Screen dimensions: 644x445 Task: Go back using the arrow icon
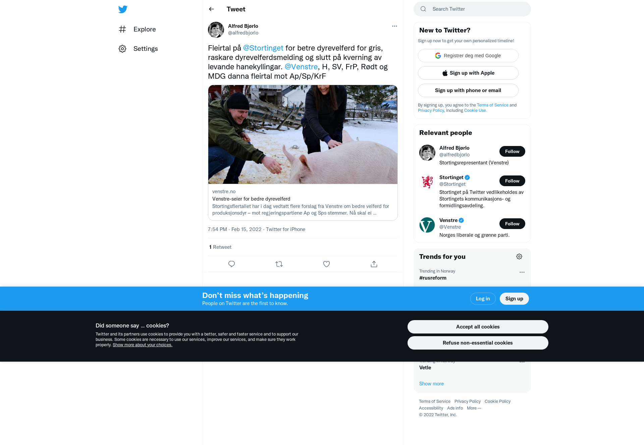pos(211,9)
